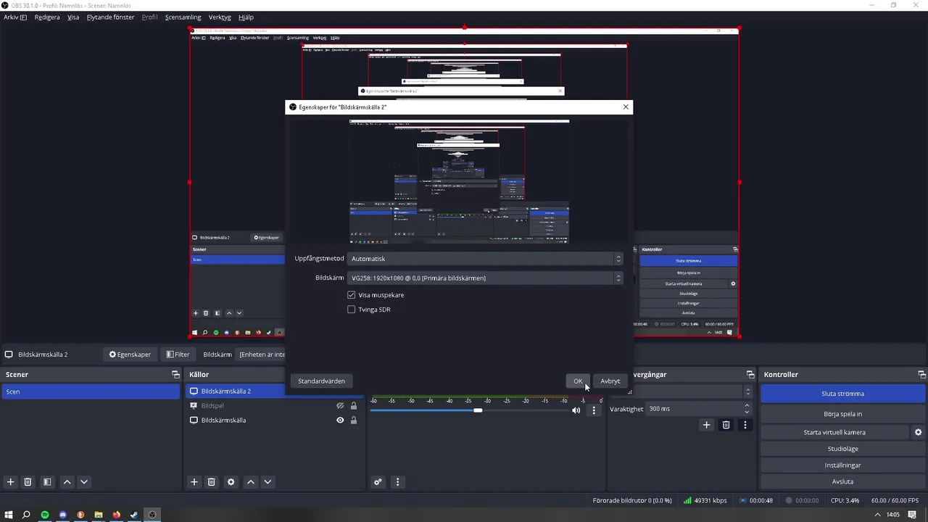Open the Bildskärm display dropdown

(x=485, y=278)
